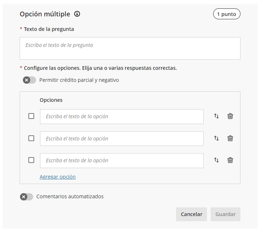
Task: Click the reorder arrows for the third option
Action: 216,160
